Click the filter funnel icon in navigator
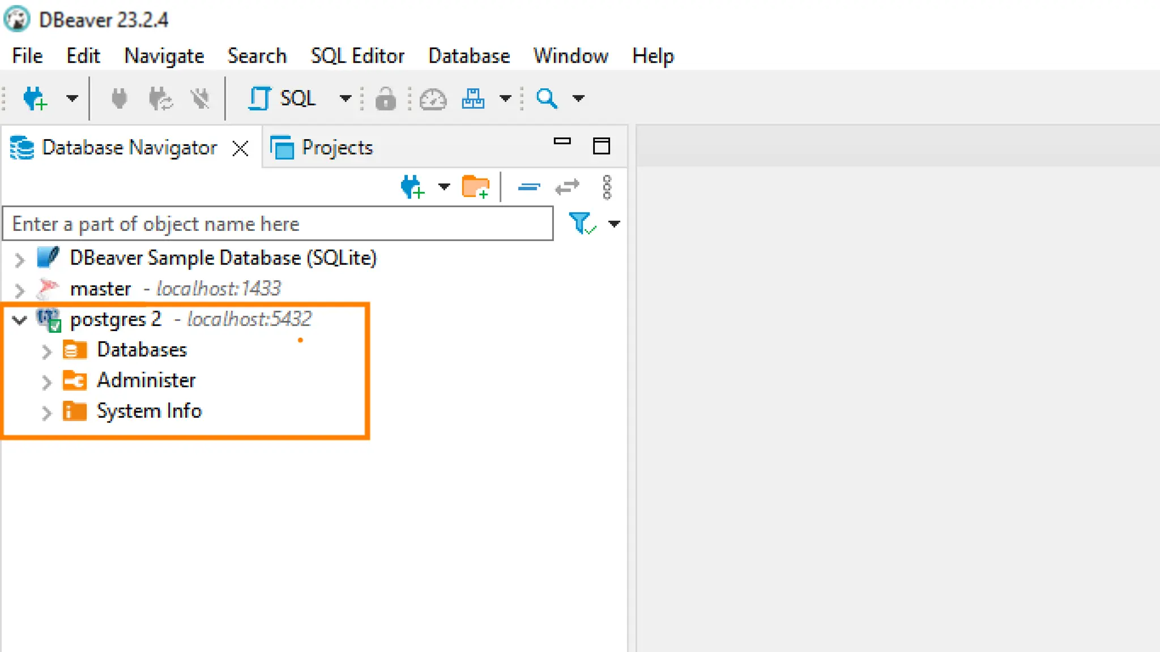 pyautogui.click(x=582, y=224)
